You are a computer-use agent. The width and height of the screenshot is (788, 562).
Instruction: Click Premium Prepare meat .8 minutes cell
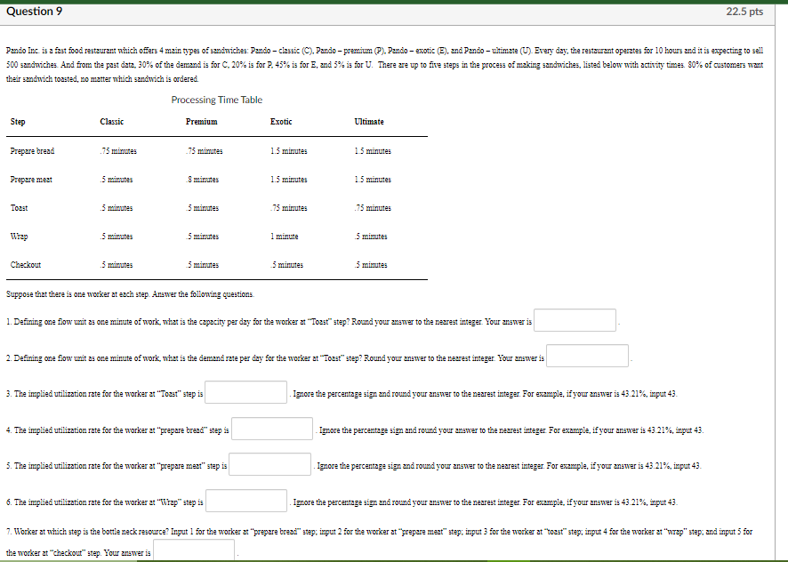[x=202, y=180]
